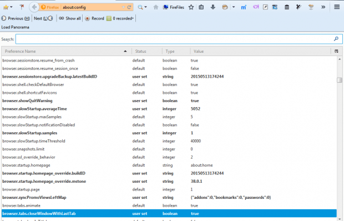Select browser.slowStartup.notificationDisabled row
Screen dimensions: 344x221
click(x=169, y=125)
